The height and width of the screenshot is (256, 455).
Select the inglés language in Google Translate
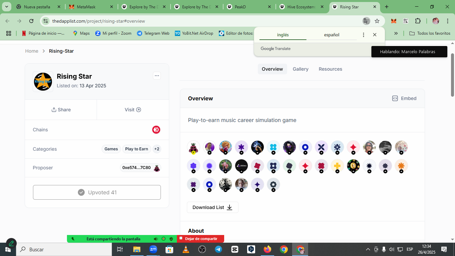[x=283, y=35]
